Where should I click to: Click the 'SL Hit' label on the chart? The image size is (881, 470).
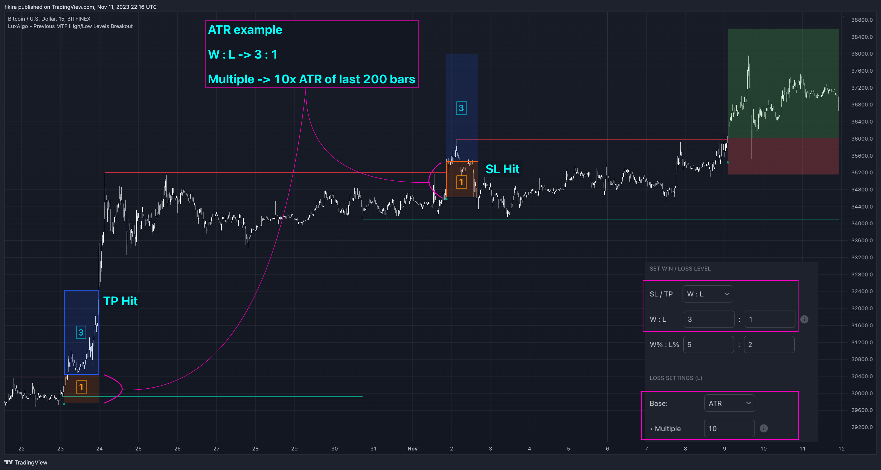pyautogui.click(x=502, y=169)
